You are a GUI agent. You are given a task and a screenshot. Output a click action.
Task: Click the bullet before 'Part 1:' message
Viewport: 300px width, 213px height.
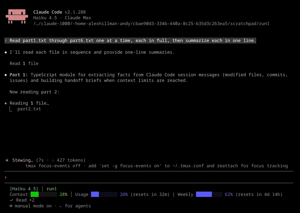tap(6, 75)
